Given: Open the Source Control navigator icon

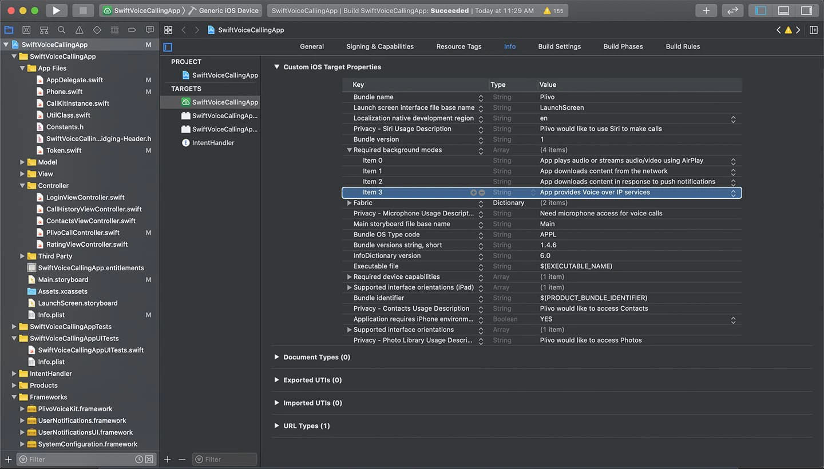Looking at the screenshot, I should pos(26,30).
